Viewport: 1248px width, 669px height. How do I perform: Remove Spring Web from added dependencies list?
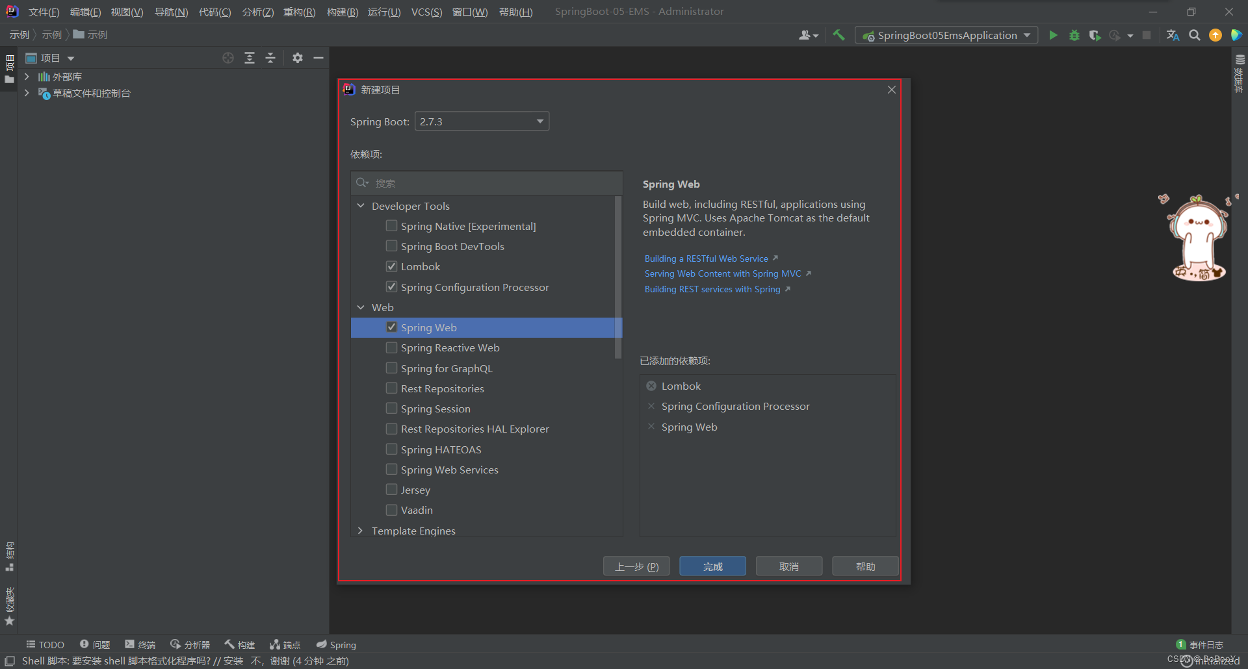pos(651,427)
